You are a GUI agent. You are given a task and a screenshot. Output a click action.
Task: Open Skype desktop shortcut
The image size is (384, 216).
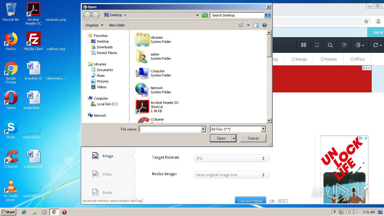click(11, 130)
